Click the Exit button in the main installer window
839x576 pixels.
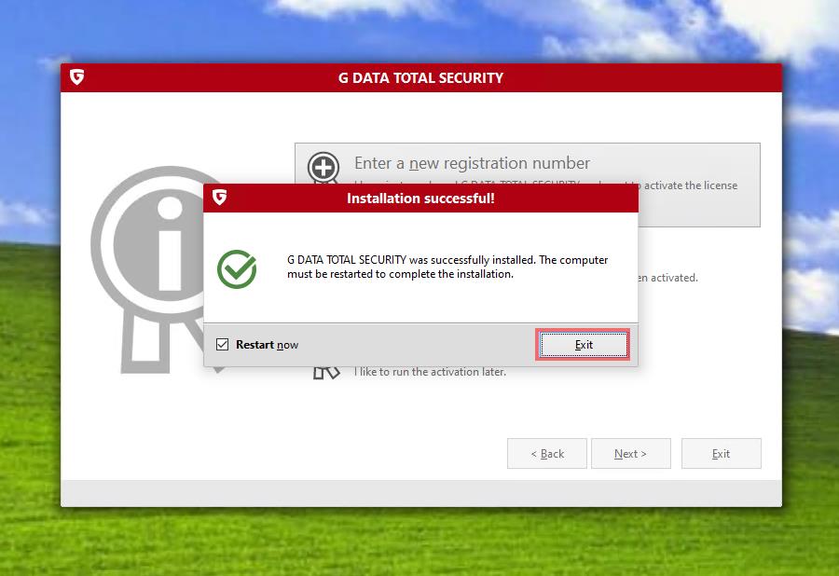(x=721, y=454)
